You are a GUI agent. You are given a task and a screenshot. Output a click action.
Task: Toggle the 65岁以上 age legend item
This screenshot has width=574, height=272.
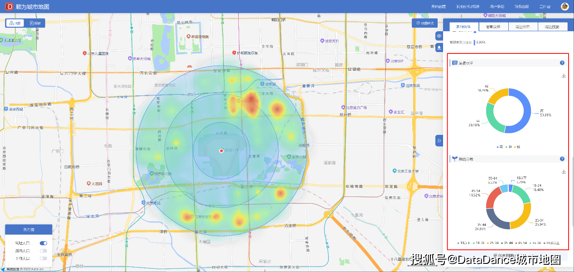pos(552,243)
